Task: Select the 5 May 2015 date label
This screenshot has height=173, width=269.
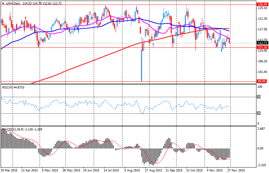Action: coord(50,170)
